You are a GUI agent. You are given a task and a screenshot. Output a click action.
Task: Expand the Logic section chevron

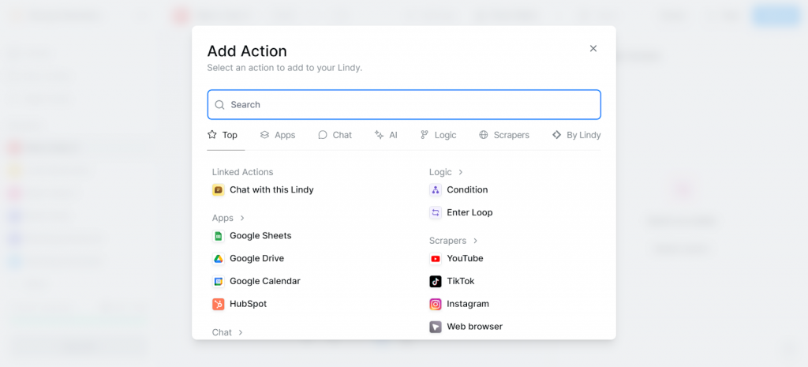pyautogui.click(x=461, y=172)
